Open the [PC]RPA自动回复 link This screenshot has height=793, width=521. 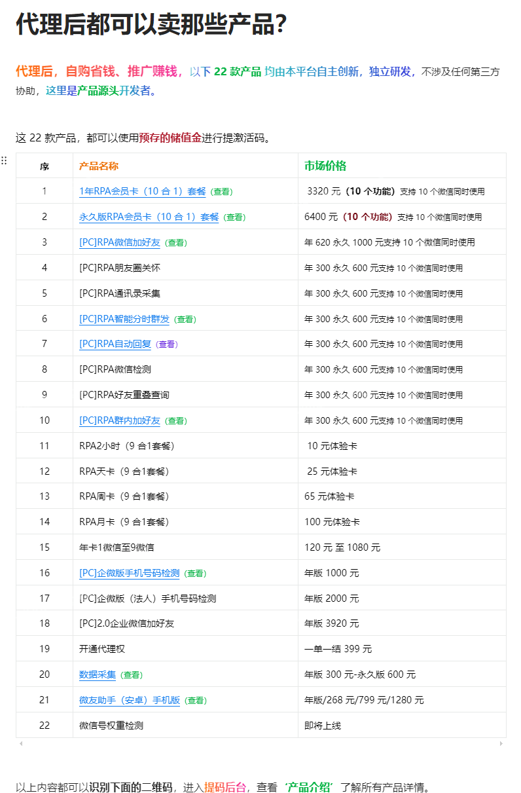click(115, 344)
